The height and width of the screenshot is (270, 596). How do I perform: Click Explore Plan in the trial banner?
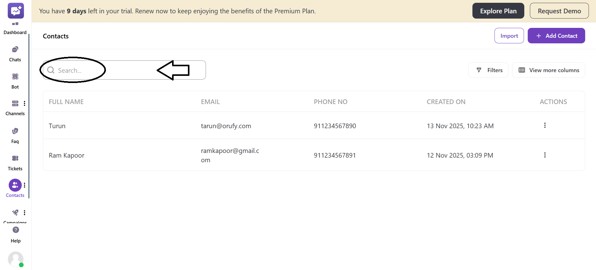point(498,11)
